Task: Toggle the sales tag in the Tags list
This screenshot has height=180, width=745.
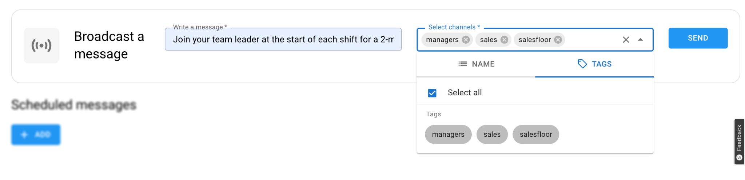Action: [492, 135]
